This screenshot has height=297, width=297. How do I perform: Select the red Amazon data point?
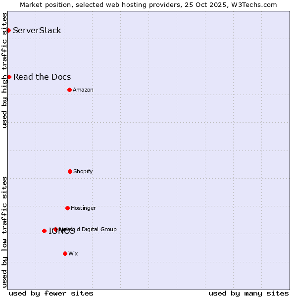click(x=69, y=90)
